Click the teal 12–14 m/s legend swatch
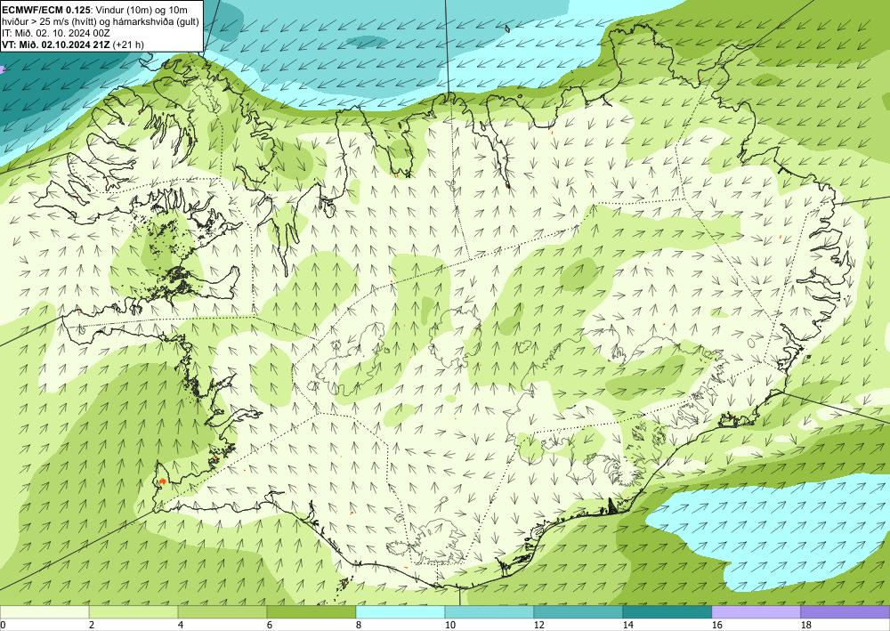 coord(578,612)
